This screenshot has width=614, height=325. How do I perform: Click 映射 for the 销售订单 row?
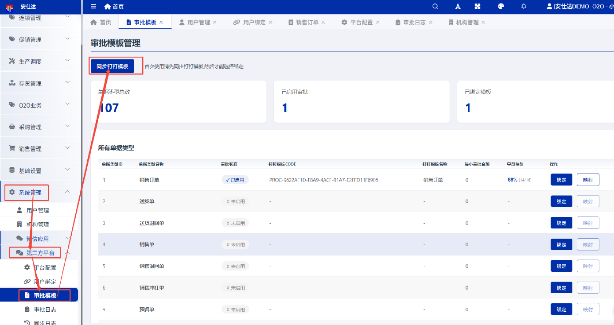[588, 180]
